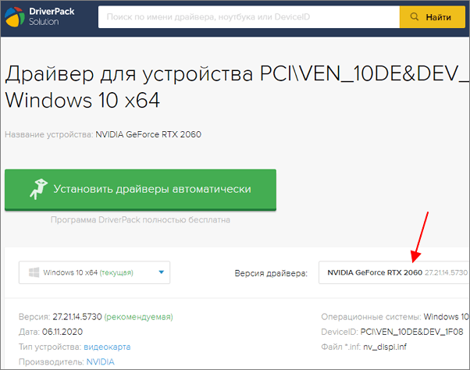The image size is (470, 370).
Task: Open the NVIDIA manufacturer link
Action: tap(101, 362)
